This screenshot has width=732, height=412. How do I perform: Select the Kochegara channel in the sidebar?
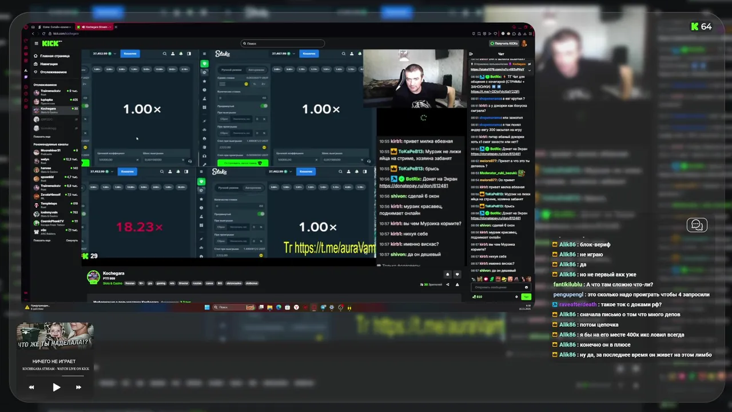(x=55, y=110)
